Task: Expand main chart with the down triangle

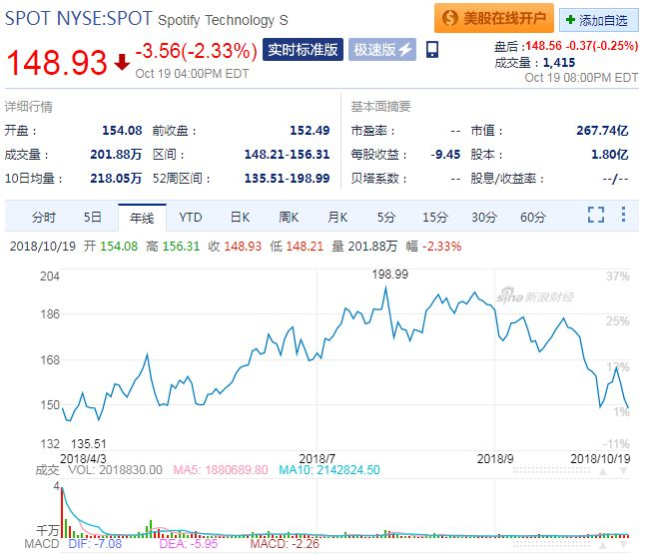Action: [624, 471]
